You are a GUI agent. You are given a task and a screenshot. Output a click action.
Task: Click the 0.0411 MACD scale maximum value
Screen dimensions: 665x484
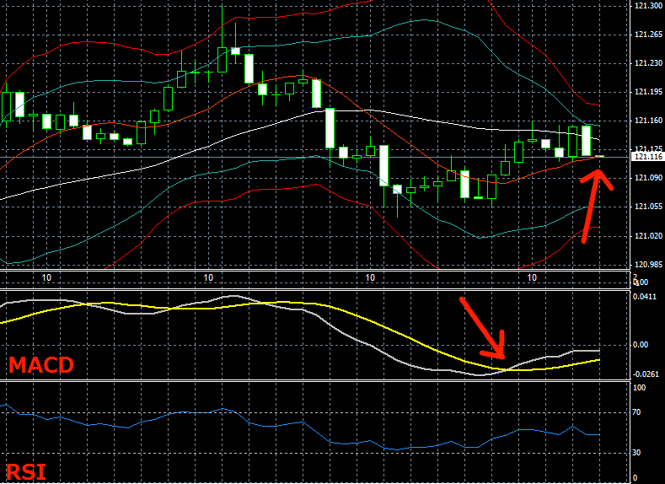(x=644, y=297)
